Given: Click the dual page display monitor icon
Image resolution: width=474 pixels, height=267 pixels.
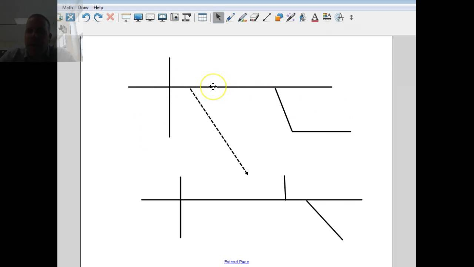Looking at the screenshot, I should (162, 17).
